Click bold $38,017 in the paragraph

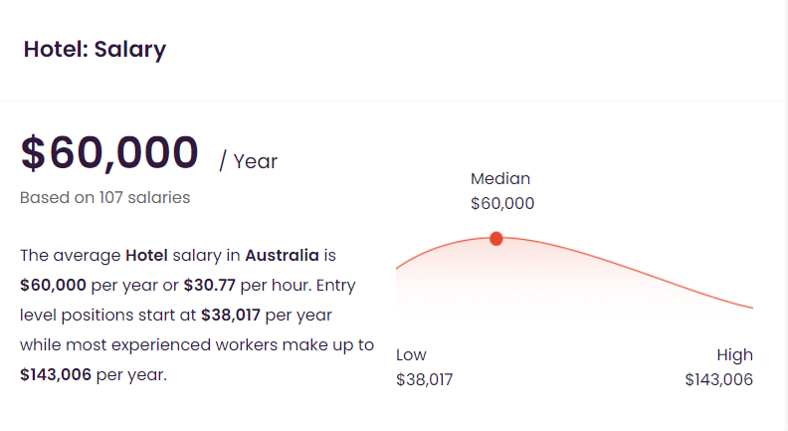(231, 316)
